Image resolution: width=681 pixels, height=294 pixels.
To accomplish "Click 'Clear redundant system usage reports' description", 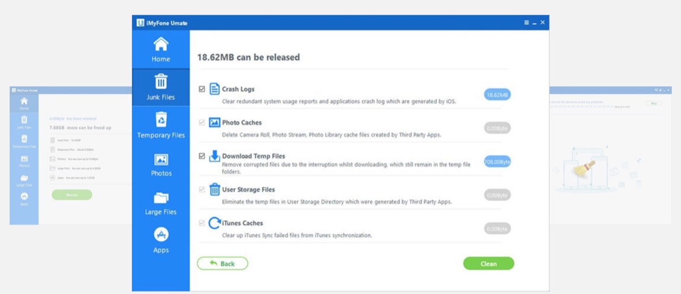I will pyautogui.click(x=339, y=101).
